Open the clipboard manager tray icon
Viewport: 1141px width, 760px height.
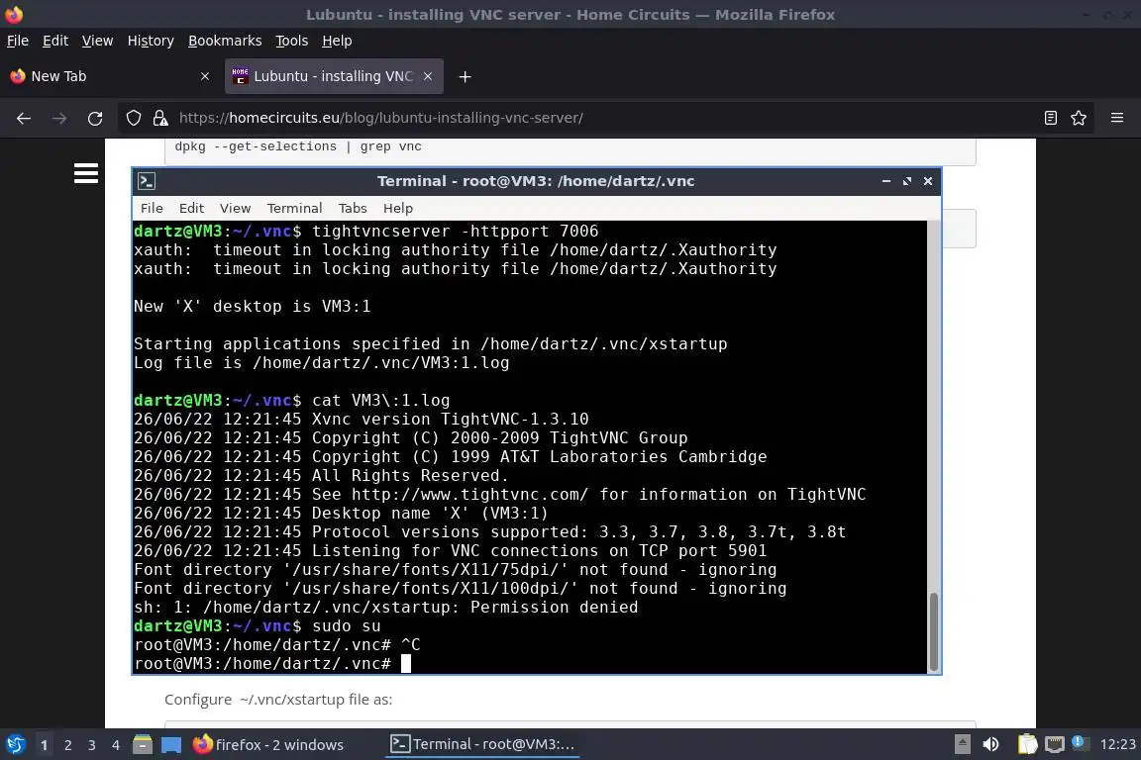pos(1027,744)
